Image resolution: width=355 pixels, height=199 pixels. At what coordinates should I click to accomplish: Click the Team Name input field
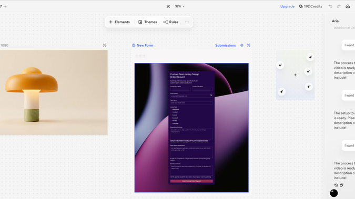tap(191, 103)
